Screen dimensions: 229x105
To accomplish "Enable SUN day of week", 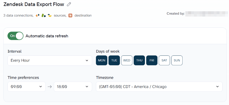I will pyautogui.click(x=177, y=60).
